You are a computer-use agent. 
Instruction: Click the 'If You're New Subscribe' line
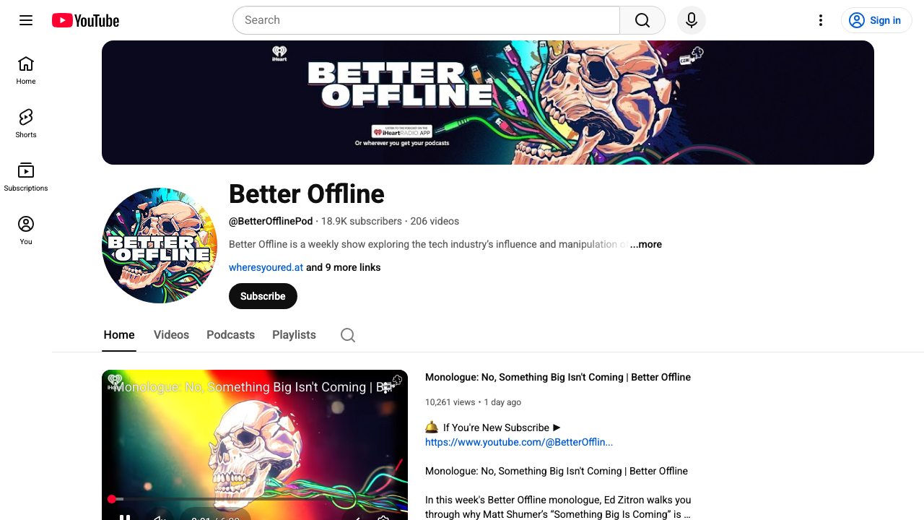[x=493, y=428]
